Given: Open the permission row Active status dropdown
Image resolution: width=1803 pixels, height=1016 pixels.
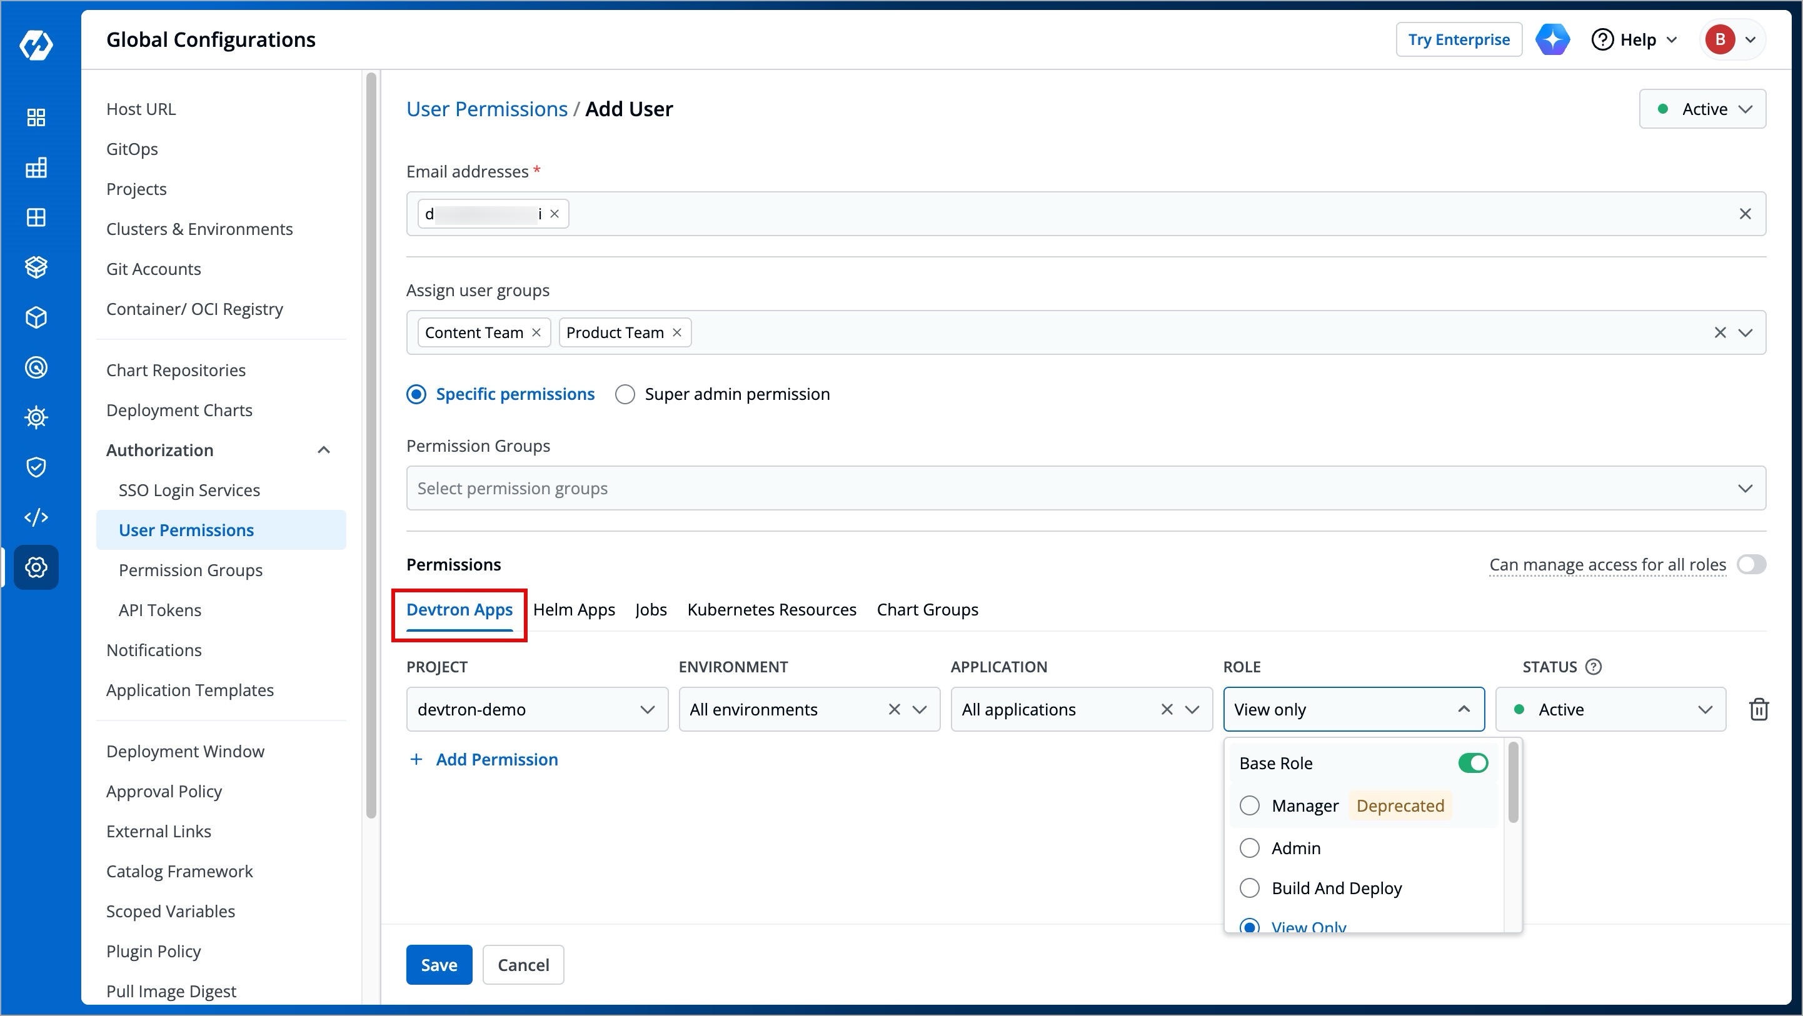Looking at the screenshot, I should click(x=1610, y=710).
